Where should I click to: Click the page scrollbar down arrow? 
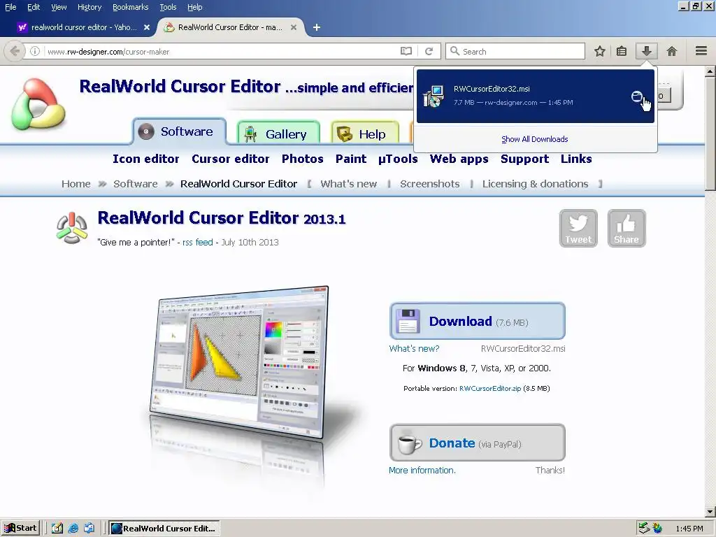pyautogui.click(x=710, y=511)
